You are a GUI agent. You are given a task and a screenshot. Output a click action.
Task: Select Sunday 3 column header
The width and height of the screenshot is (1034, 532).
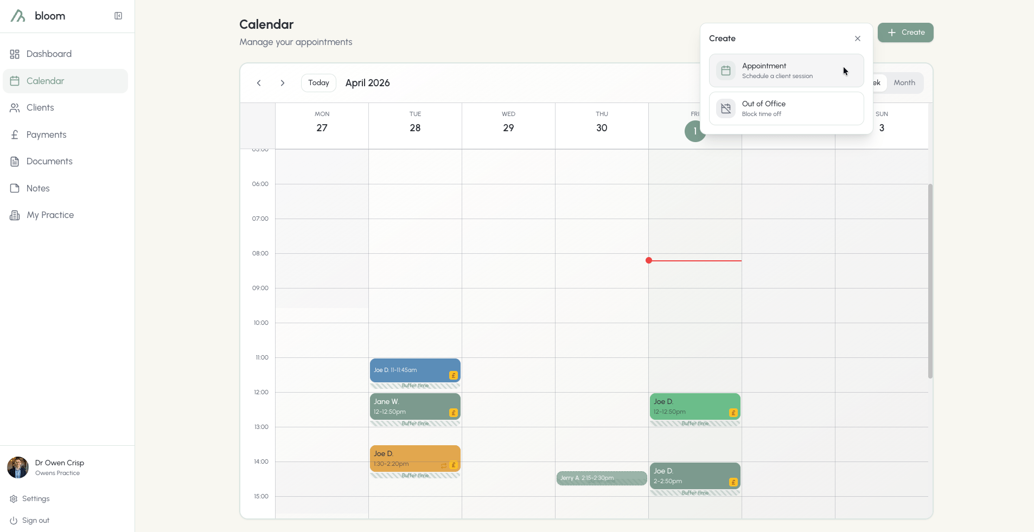coord(882,126)
